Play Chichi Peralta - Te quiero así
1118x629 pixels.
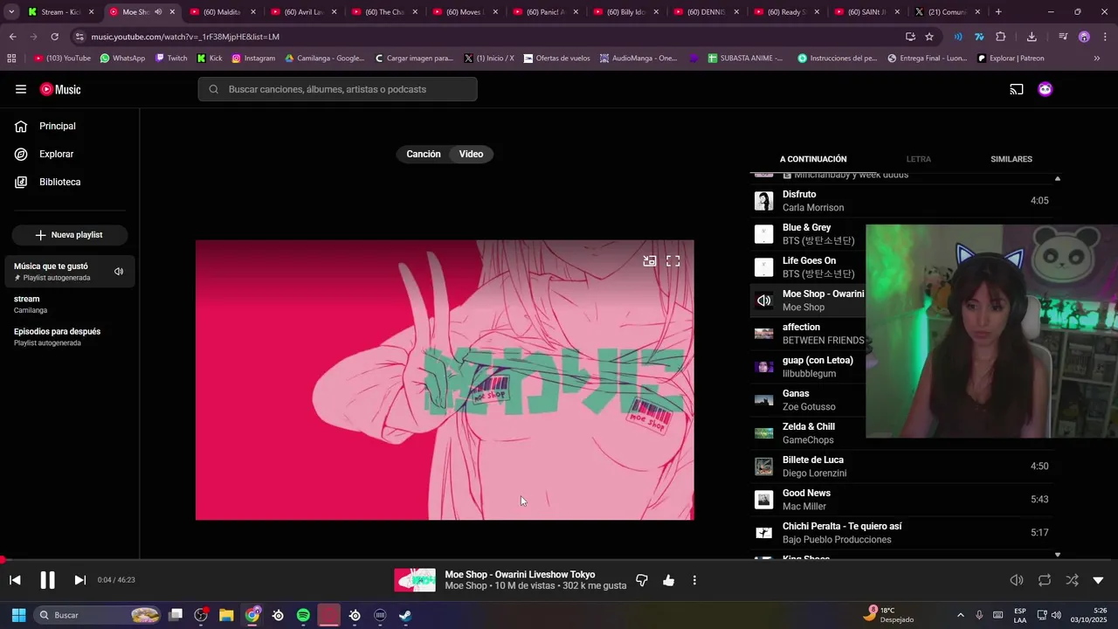(x=901, y=533)
